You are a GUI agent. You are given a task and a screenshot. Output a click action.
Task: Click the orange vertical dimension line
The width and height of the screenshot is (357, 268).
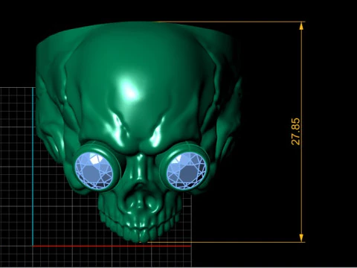(x=301, y=132)
